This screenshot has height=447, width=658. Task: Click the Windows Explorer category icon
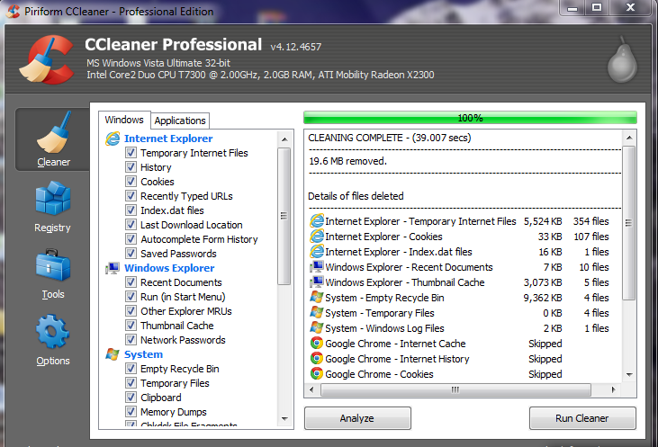113,268
